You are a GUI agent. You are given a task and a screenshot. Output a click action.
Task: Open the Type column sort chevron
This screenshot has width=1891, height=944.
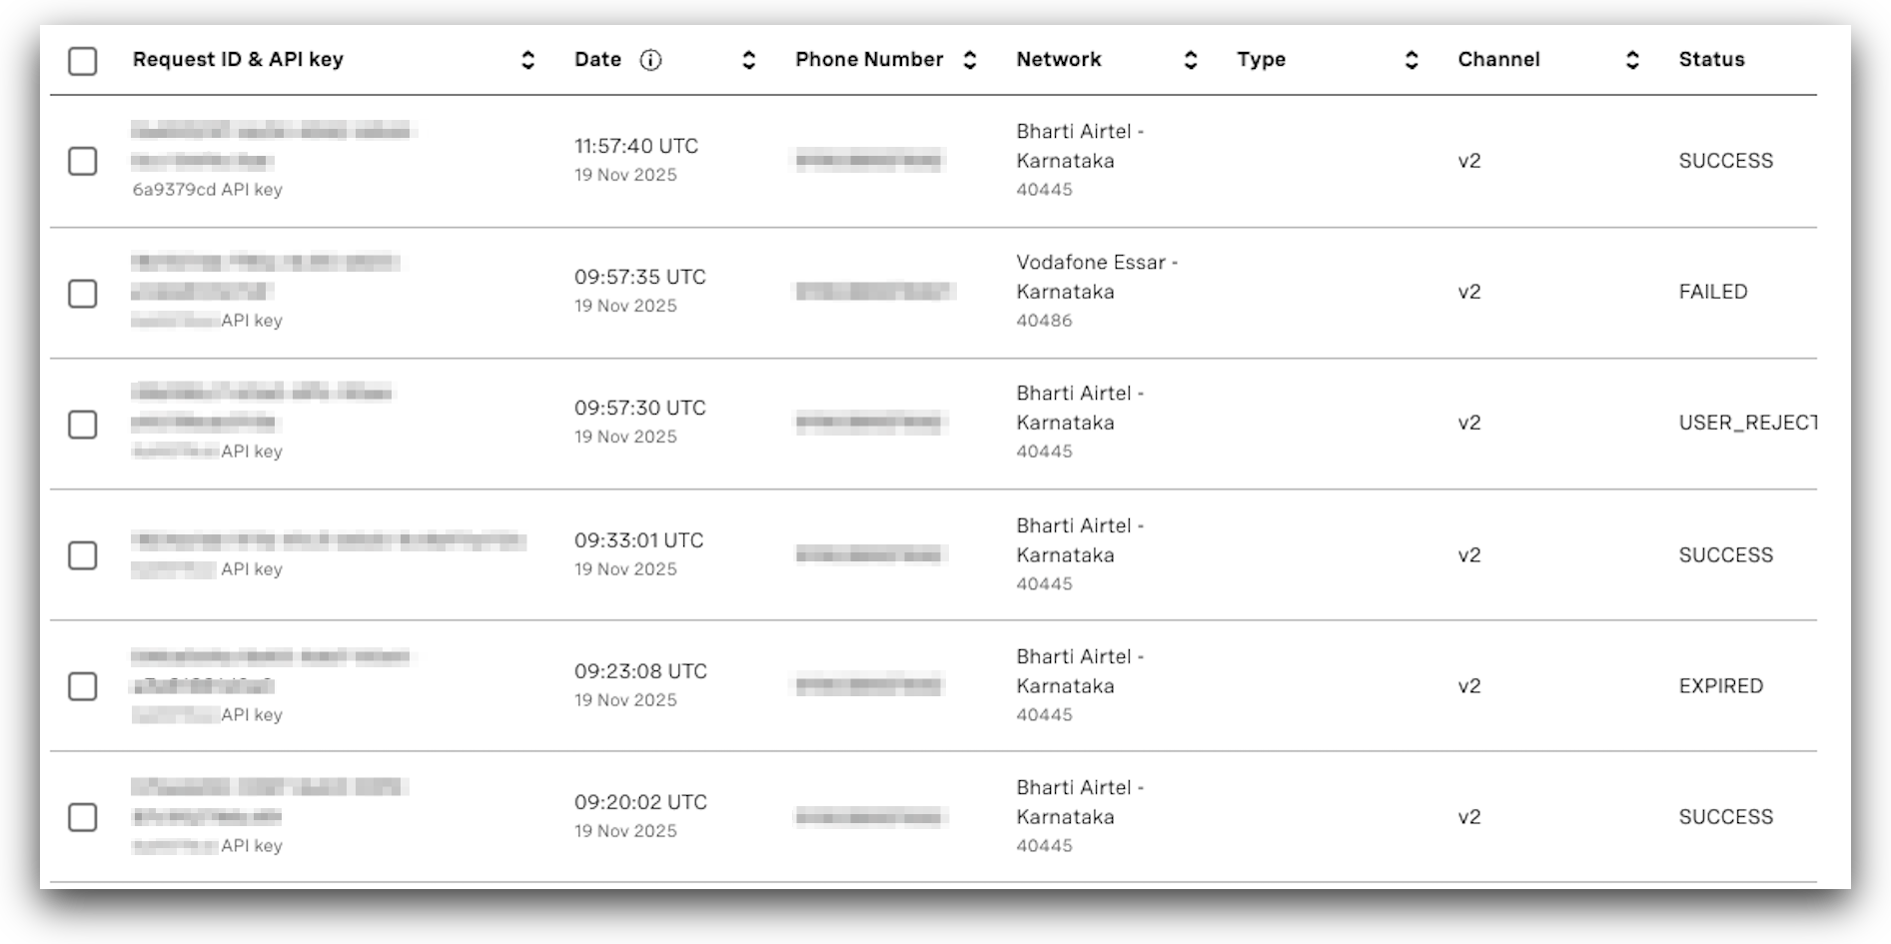[x=1411, y=60]
